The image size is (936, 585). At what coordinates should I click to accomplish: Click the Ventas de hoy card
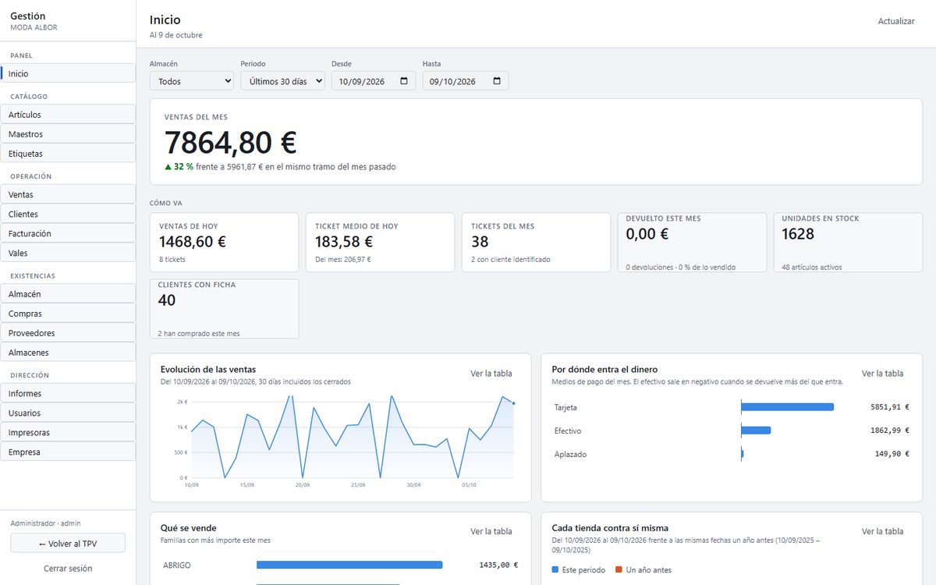click(x=224, y=243)
